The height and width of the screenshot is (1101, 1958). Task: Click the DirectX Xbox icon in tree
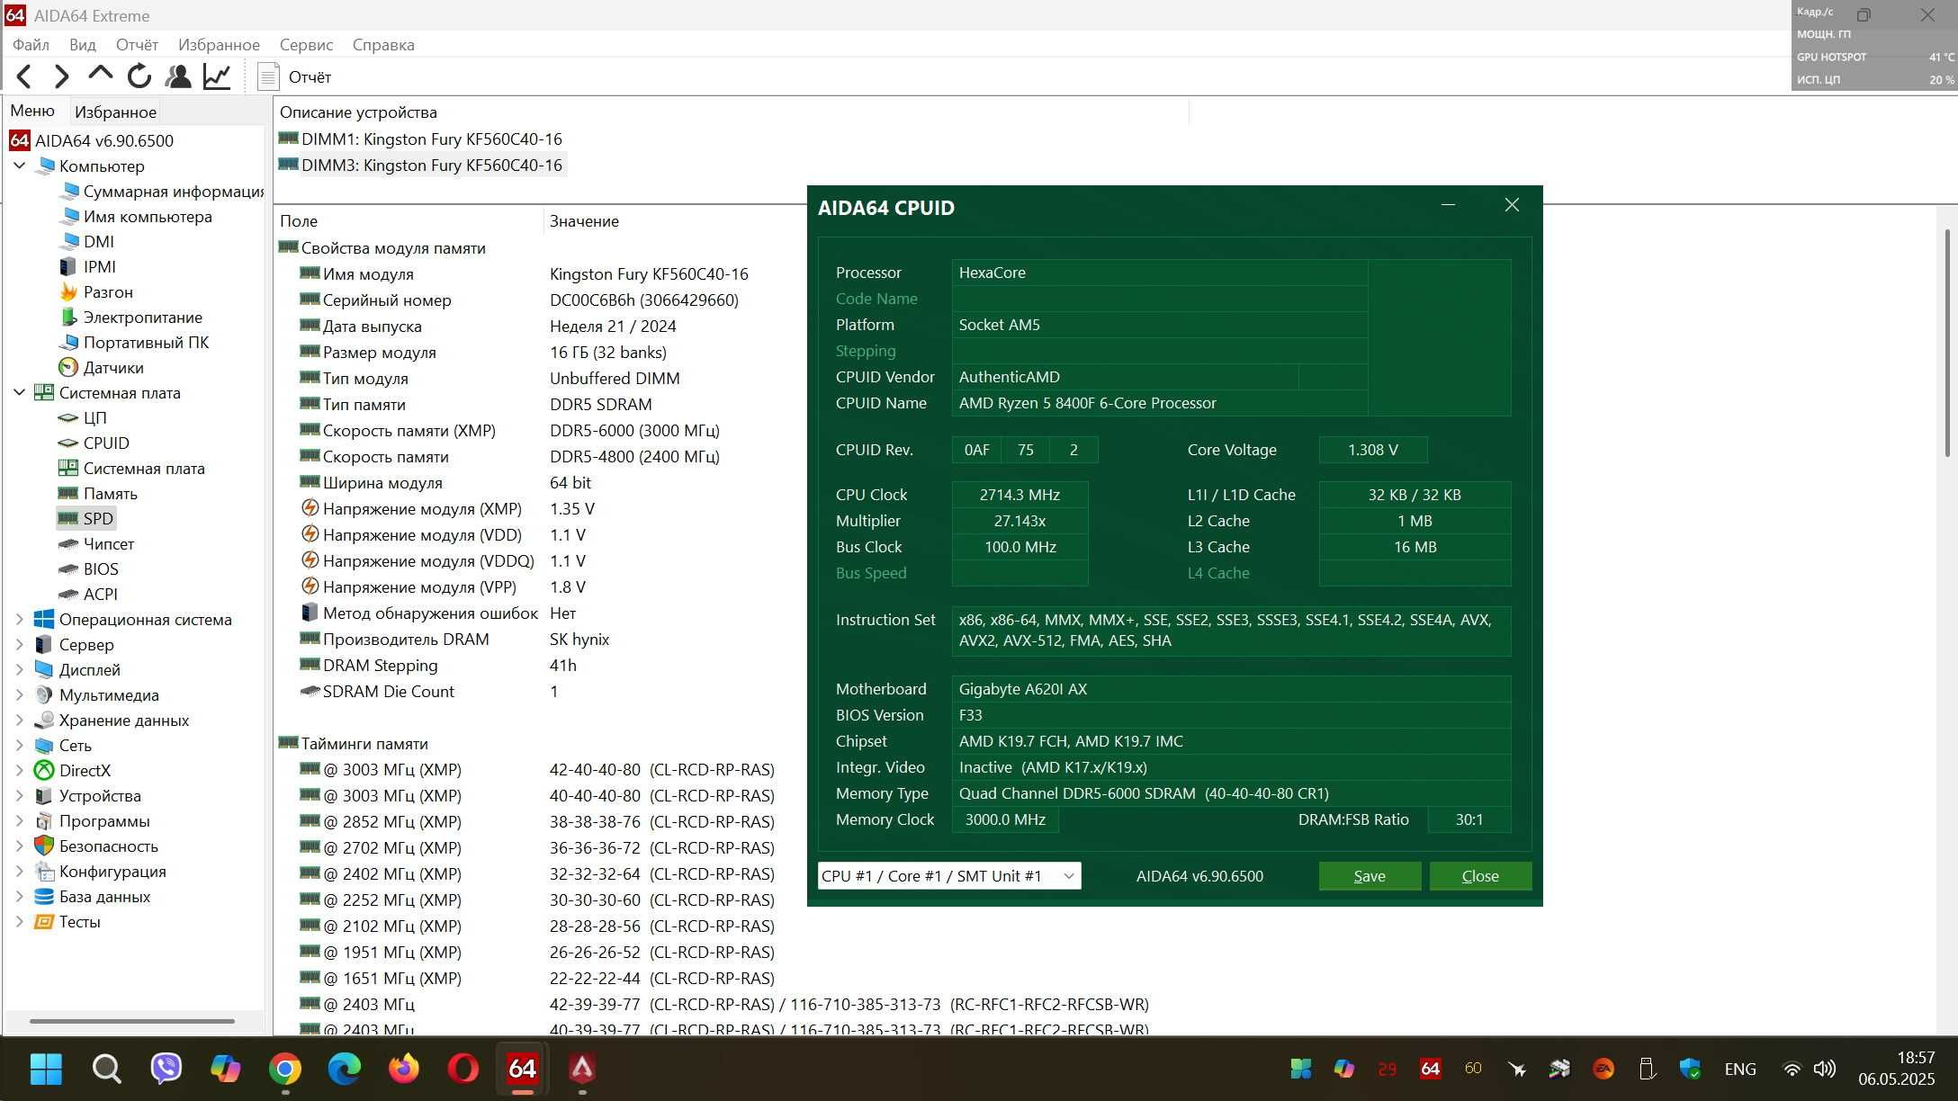coord(43,770)
